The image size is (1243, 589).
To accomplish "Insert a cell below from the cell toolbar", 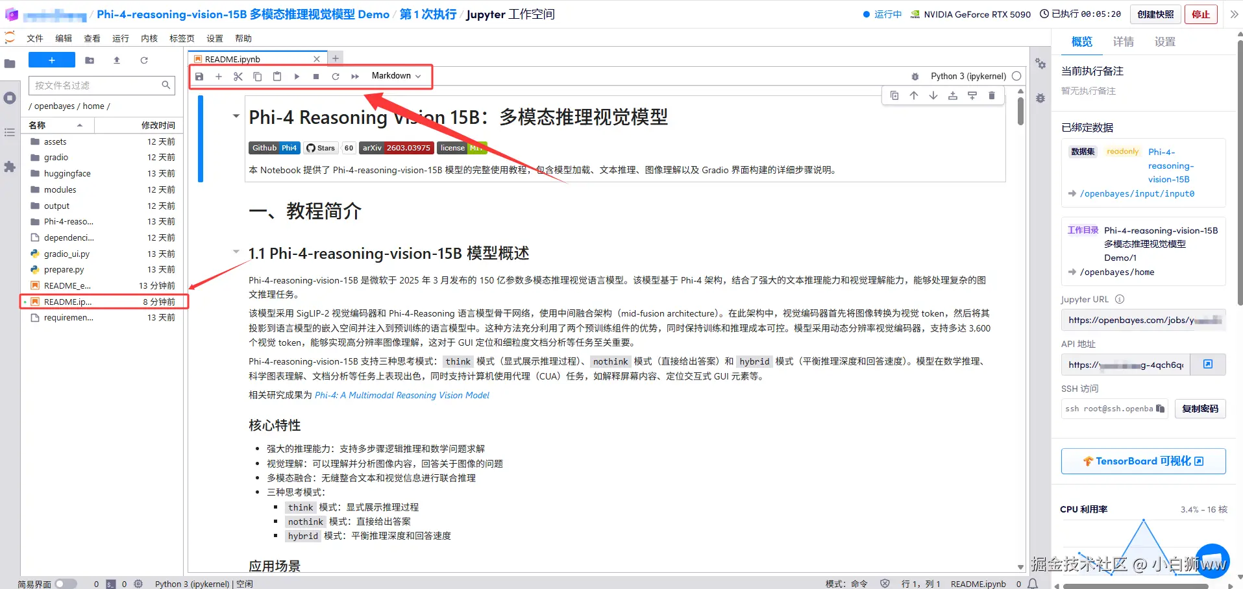I will click(x=972, y=95).
